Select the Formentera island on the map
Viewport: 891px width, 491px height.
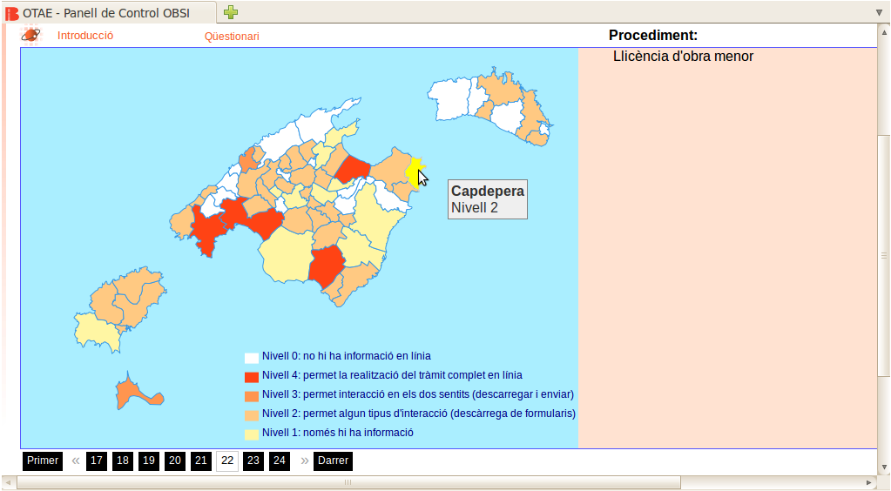point(132,393)
